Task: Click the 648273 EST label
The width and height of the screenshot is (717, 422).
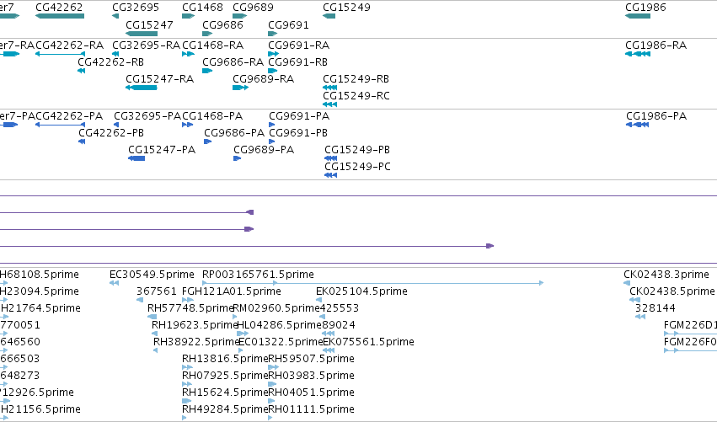Action: [x=20, y=376]
